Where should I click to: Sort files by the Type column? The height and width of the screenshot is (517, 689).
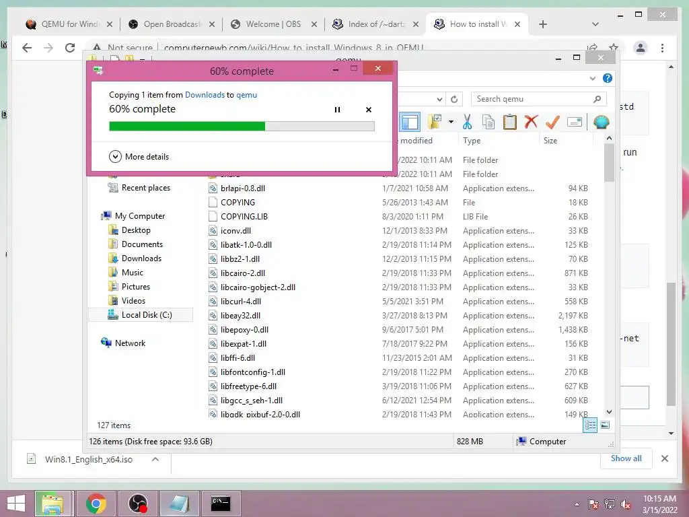(472, 141)
